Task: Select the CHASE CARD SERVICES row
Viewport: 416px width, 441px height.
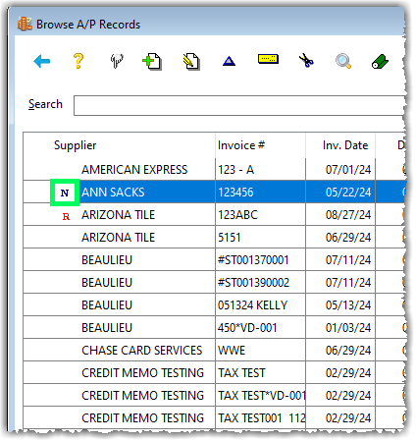Action: (214, 351)
